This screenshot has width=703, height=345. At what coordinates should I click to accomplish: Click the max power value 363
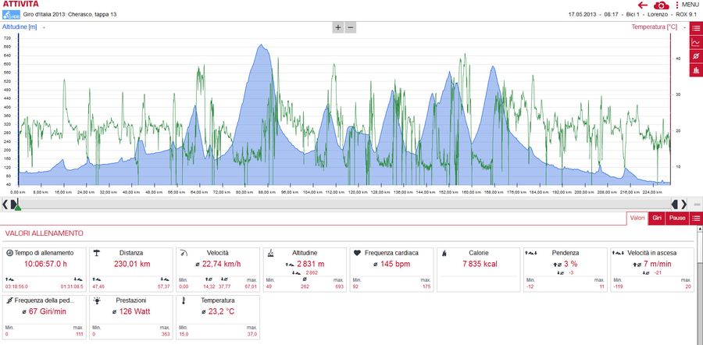click(x=166, y=334)
